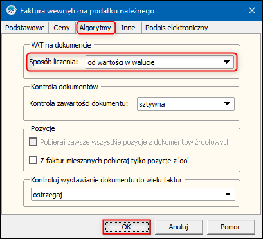Click the Anuluj button
Viewport: 263px width, 239px height.
point(179,227)
